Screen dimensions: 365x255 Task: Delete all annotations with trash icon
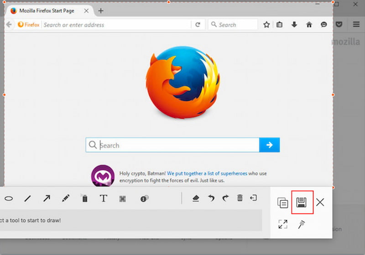(240, 198)
